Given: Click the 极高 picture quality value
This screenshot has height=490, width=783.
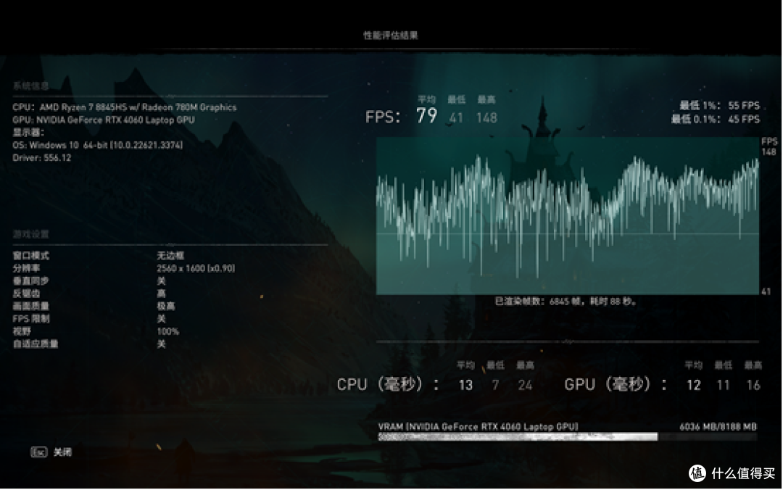Looking at the screenshot, I should (x=166, y=306).
